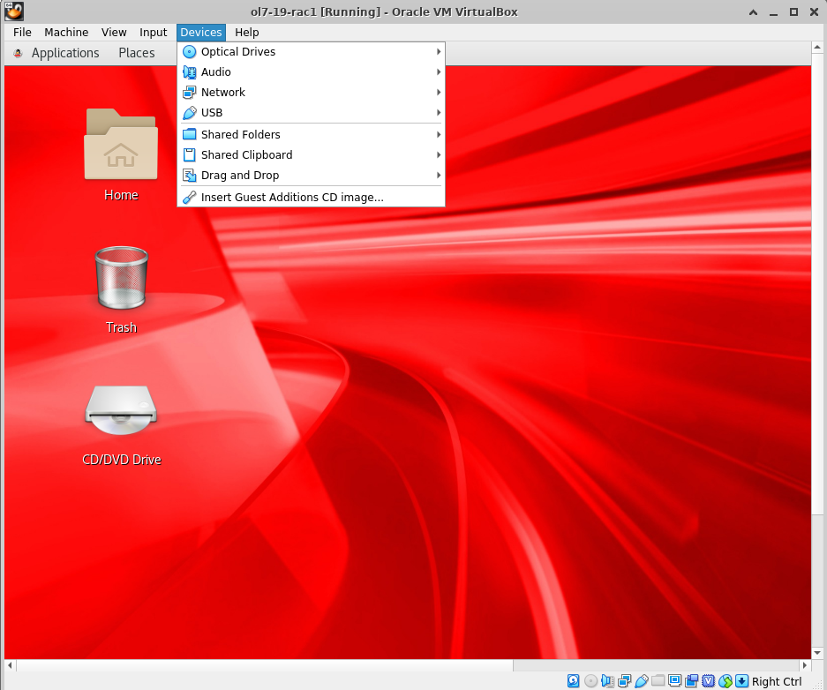
Task: Open the Machine menu
Action: click(66, 32)
